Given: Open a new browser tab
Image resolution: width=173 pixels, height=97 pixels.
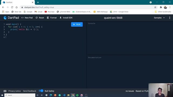Looking at the screenshot, I should click(38, 2).
